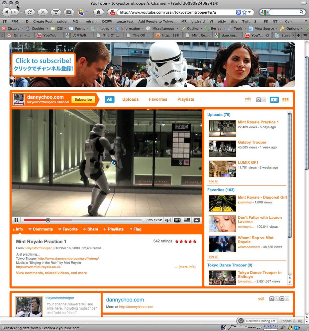Image resolution: width=309 pixels, height=331 pixels.
Task: Pause the video playback
Action: [x=16, y=220]
